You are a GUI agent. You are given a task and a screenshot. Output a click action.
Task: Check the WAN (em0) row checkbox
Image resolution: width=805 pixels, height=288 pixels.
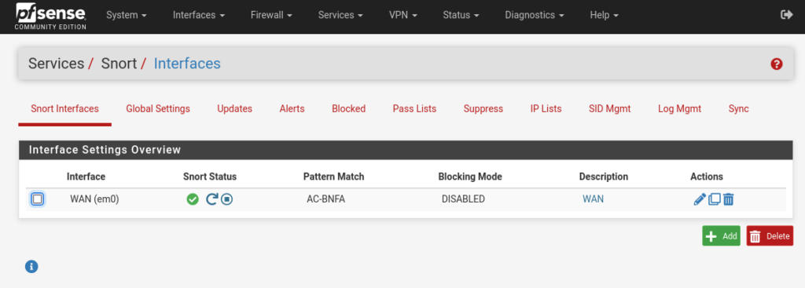(x=38, y=199)
